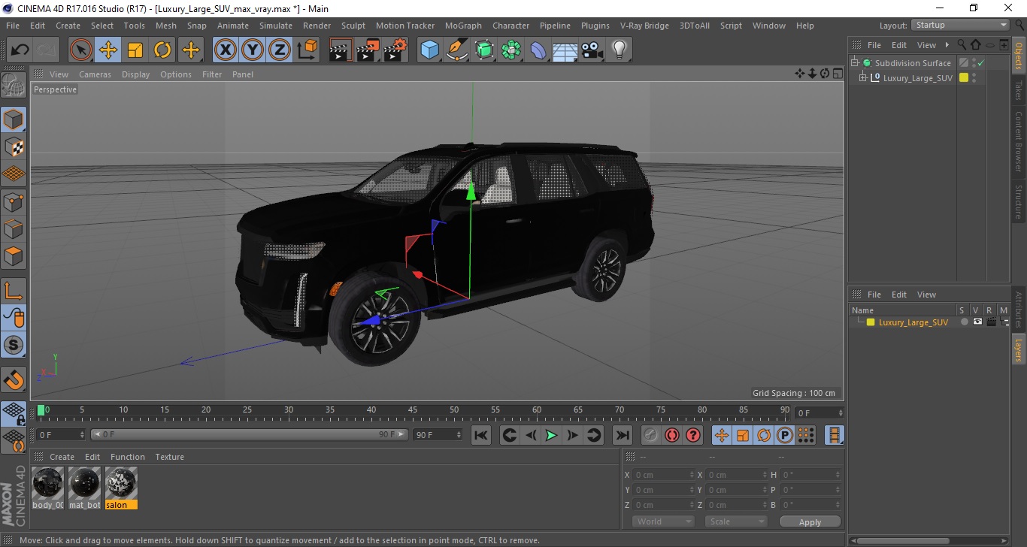Click the Array modeling object icon
Image resolution: width=1027 pixels, height=547 pixels.
511,50
